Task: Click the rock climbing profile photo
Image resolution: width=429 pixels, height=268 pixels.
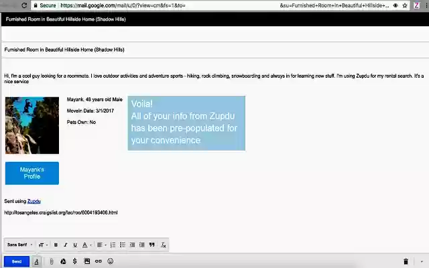Action: tap(32, 125)
